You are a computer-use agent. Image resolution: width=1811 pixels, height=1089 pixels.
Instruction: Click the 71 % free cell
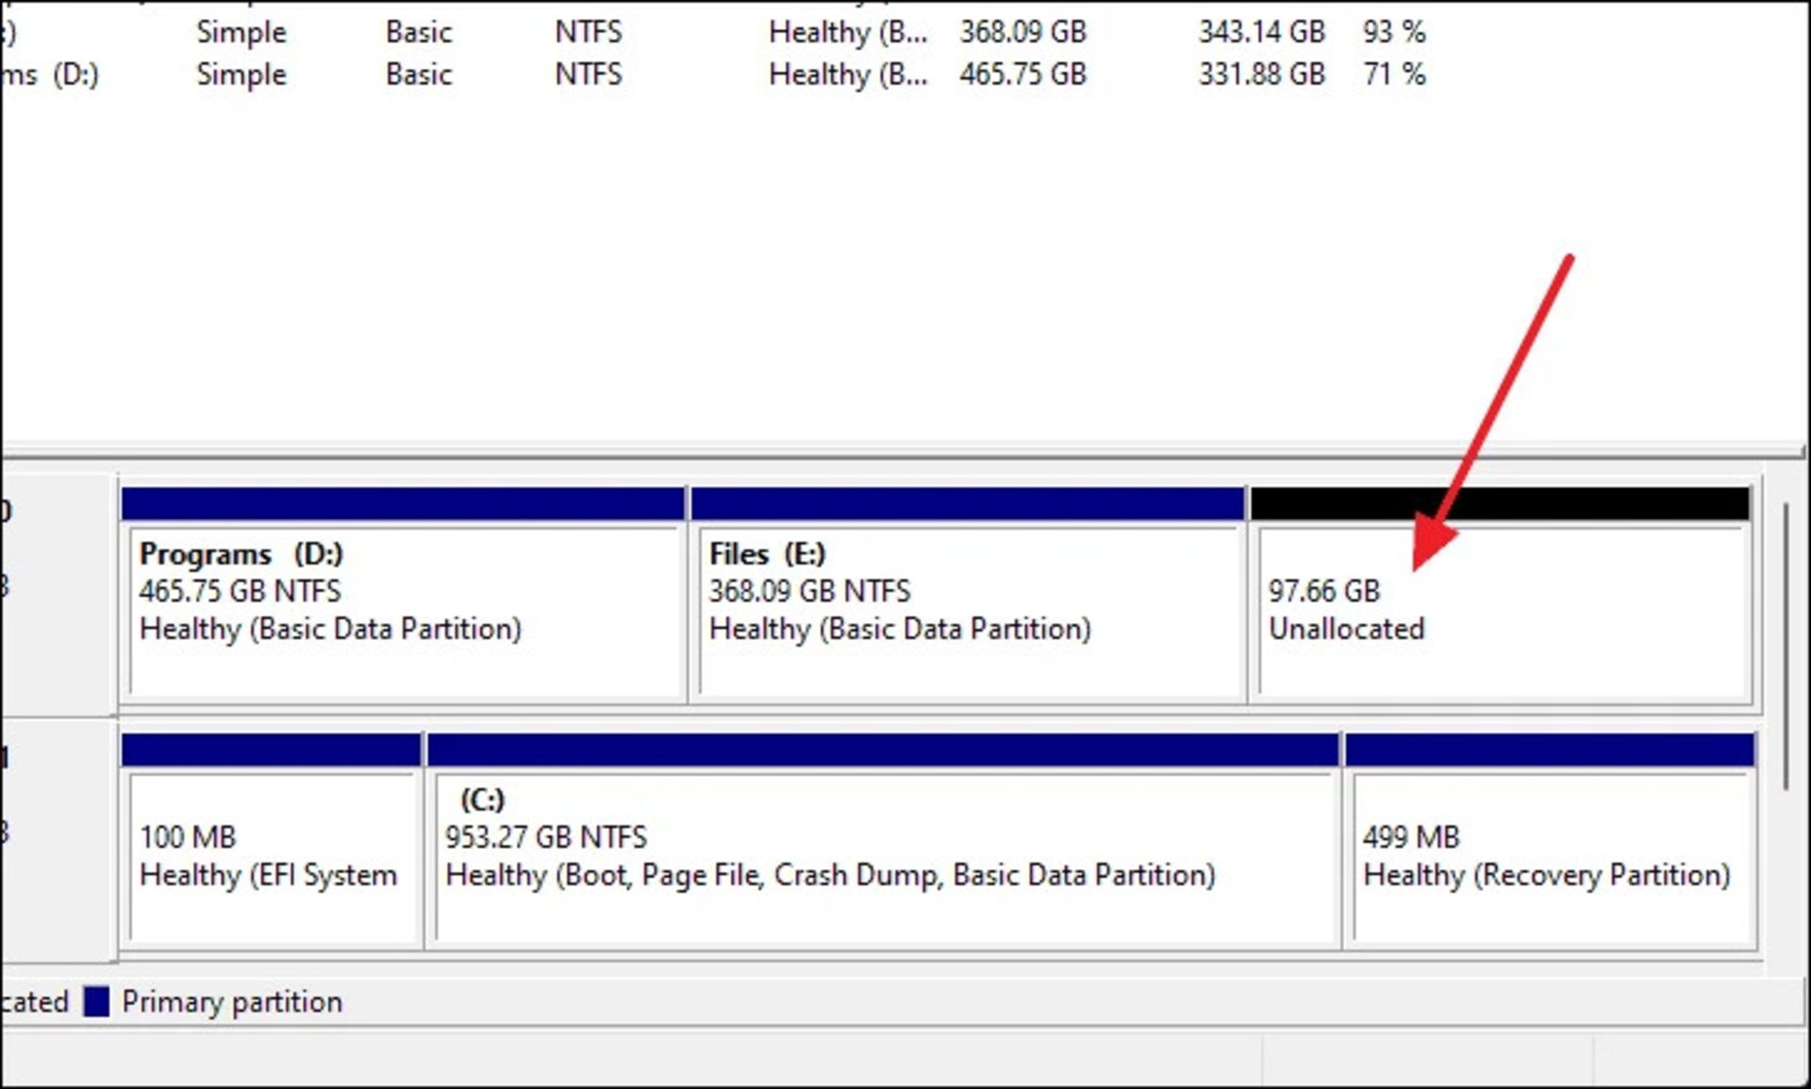coord(1393,74)
